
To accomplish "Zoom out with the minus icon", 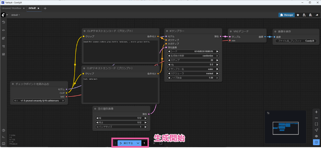I will coord(316,118).
